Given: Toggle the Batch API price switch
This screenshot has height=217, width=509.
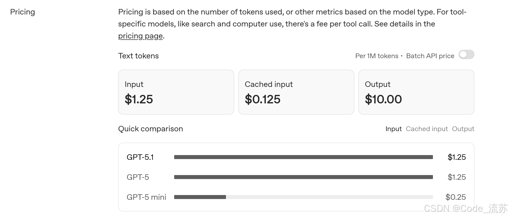Looking at the screenshot, I should coord(466,55).
